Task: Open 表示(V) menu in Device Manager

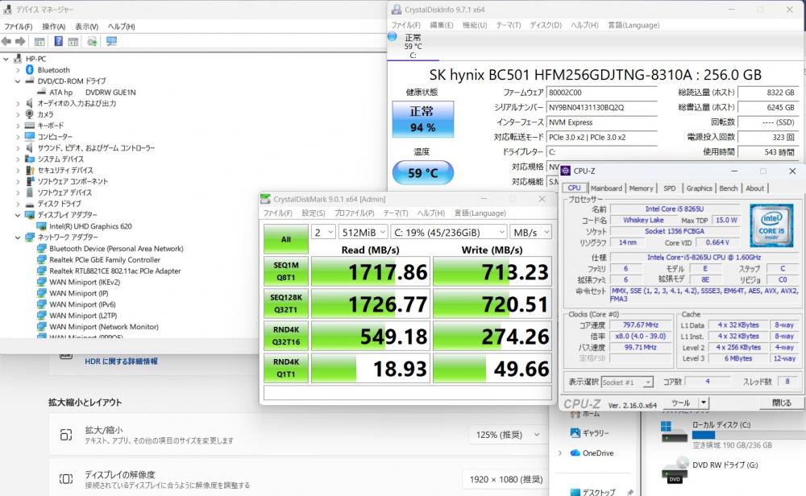Action: coord(86,27)
